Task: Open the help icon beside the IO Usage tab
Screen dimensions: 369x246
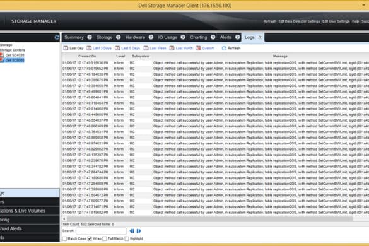Action: [183, 37]
